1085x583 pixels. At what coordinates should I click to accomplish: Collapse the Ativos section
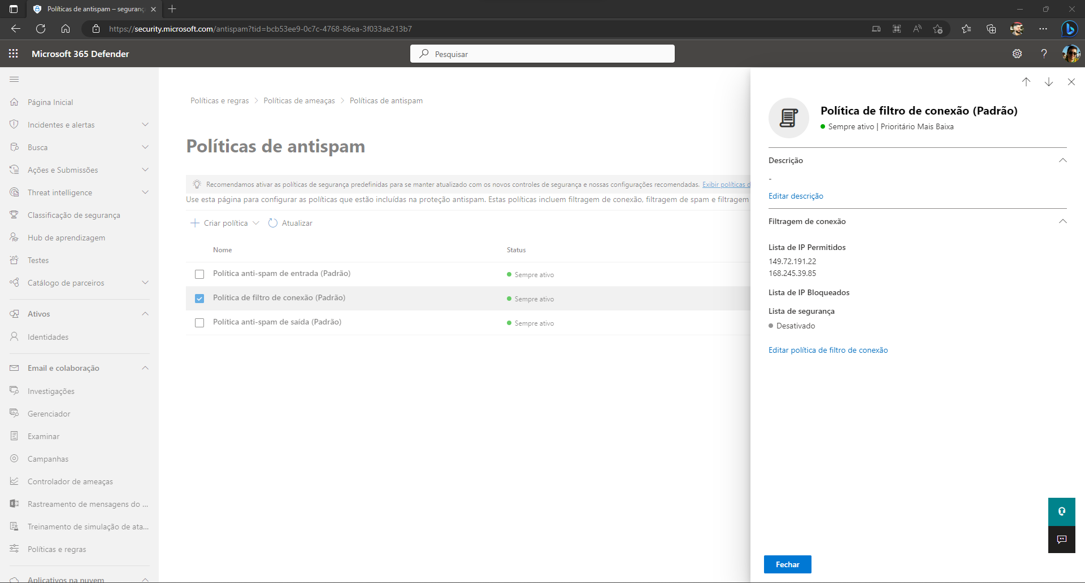[x=145, y=314]
